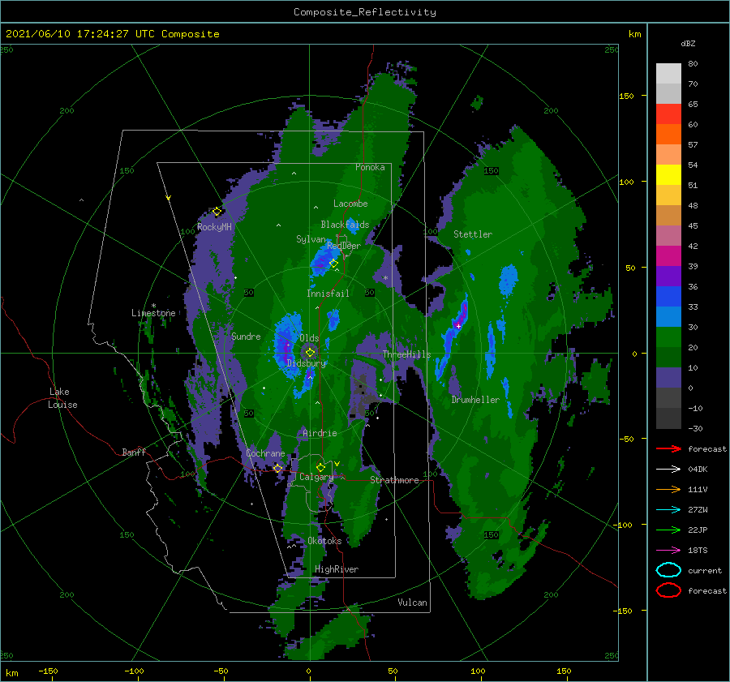Click the orange 111V arrow icon

pyautogui.click(x=668, y=489)
